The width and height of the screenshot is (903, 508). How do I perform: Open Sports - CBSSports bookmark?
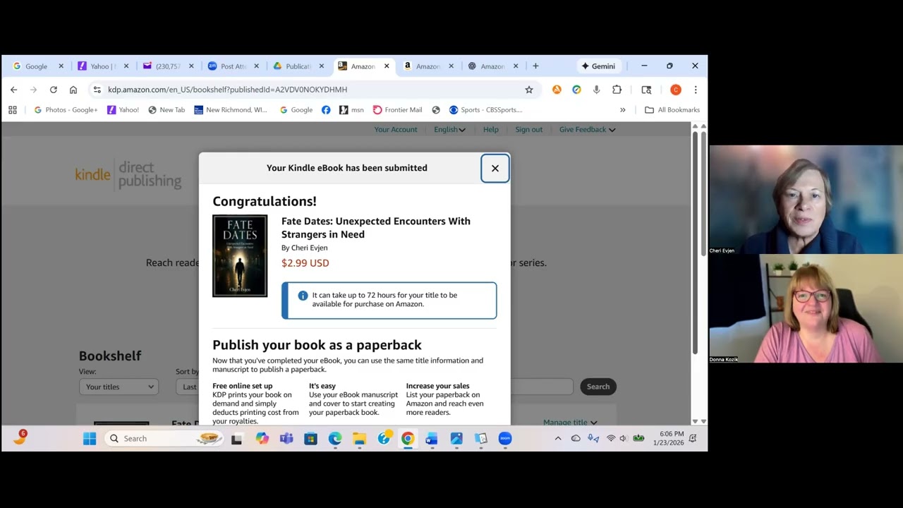[485, 109]
